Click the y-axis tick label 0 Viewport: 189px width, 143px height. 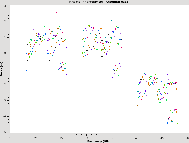[8, 53]
